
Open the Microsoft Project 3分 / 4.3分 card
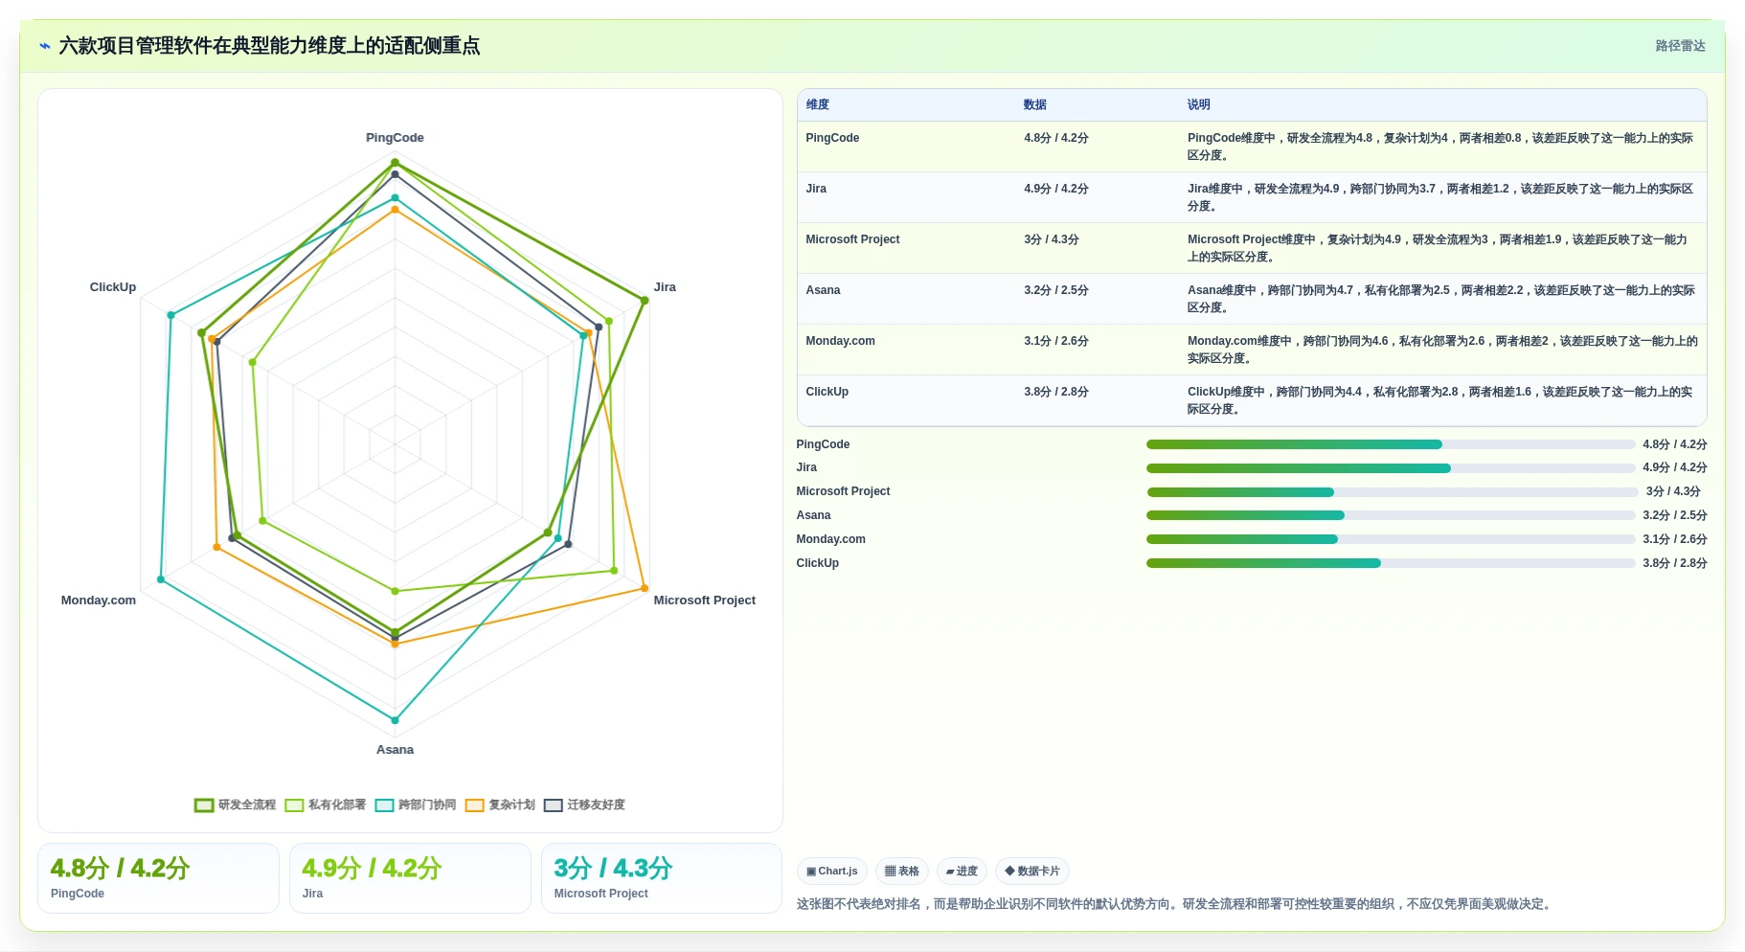coord(662,878)
